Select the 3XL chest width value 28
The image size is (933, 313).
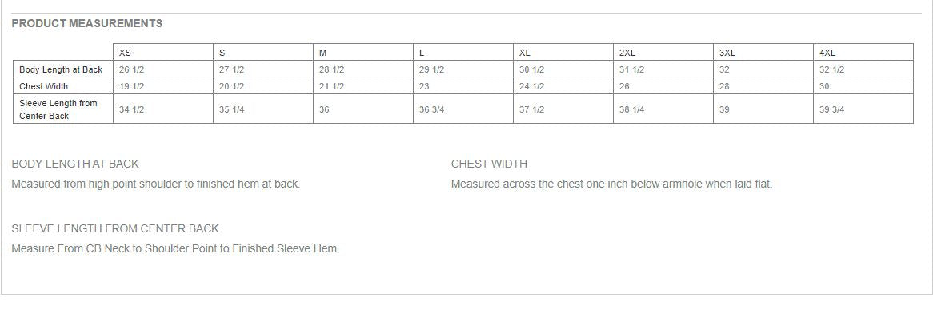click(724, 86)
